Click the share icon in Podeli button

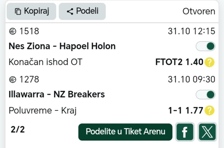coord(70,12)
